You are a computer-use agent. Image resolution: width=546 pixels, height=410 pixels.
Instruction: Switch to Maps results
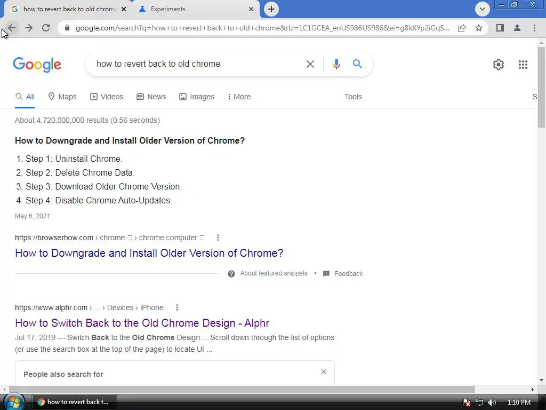click(62, 97)
